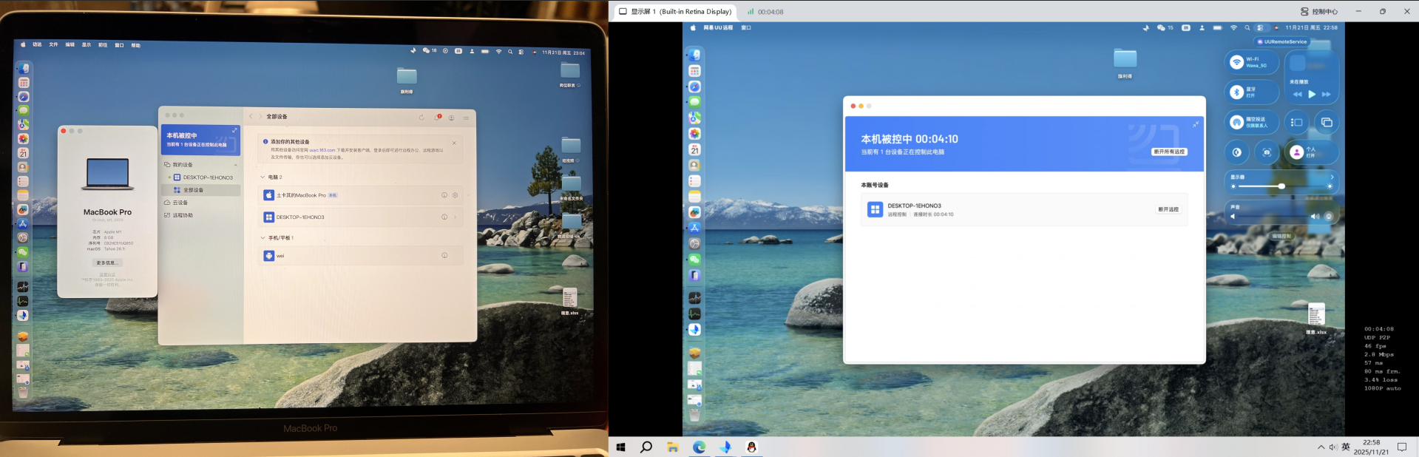Dismiss 添加你的其他设备 info banner
1419x457 pixels.
(454, 143)
